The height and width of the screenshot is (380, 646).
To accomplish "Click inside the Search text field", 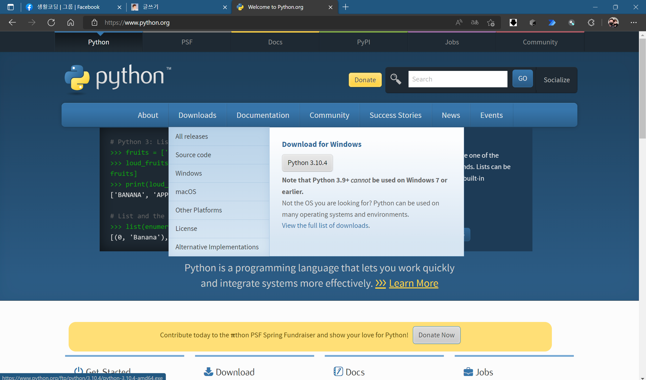I will tap(457, 79).
